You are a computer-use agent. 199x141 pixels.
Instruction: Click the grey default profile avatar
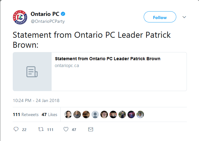(95, 114)
